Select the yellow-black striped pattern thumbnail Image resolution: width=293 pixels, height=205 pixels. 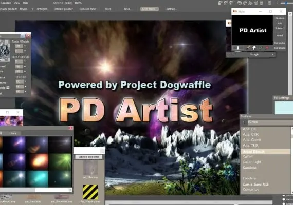(90, 192)
